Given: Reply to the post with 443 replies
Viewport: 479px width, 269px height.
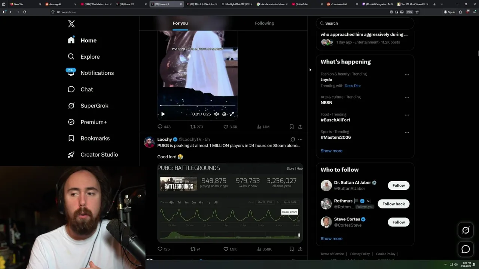Looking at the screenshot, I should tap(164, 127).
